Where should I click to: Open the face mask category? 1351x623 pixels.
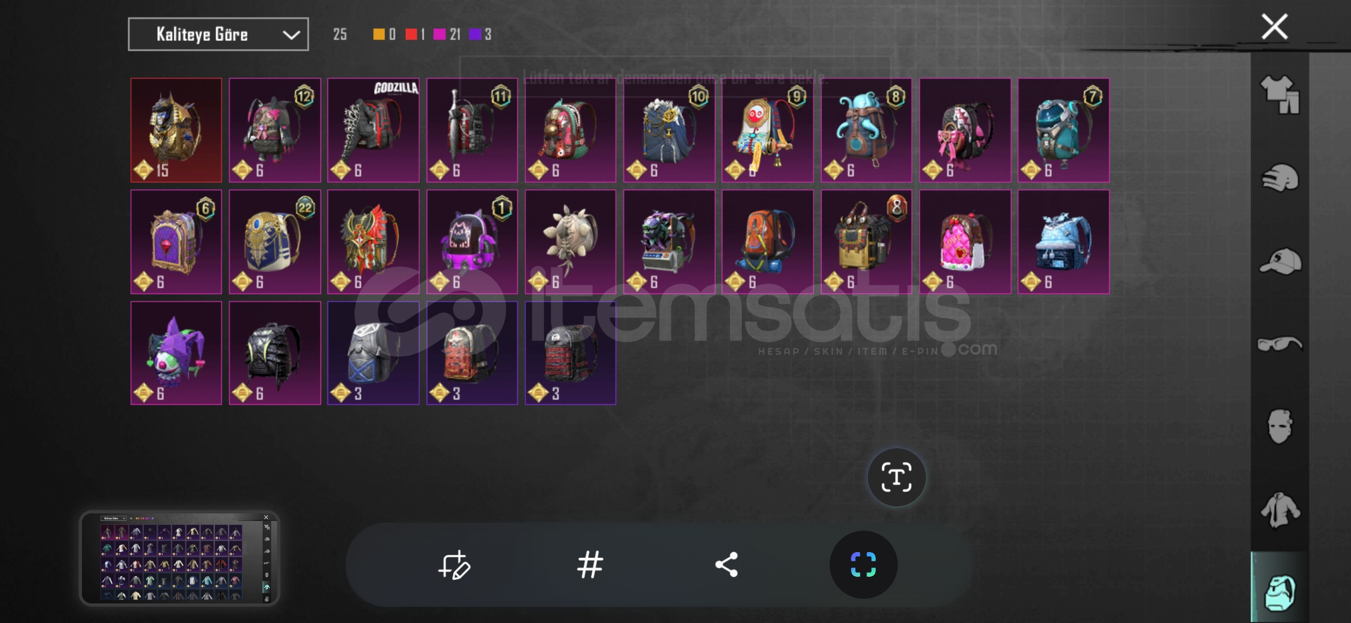[x=1279, y=427]
